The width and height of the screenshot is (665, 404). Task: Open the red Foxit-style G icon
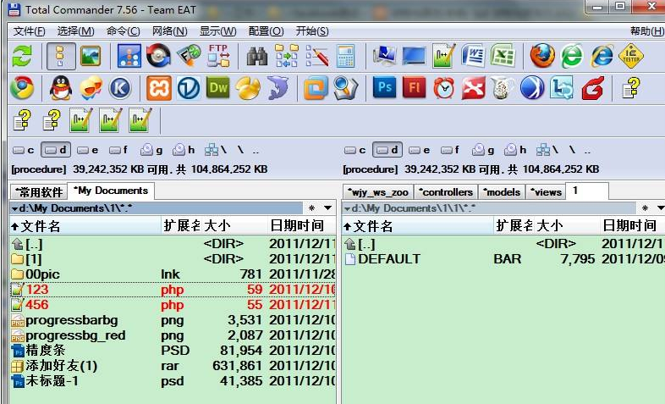coord(592,88)
